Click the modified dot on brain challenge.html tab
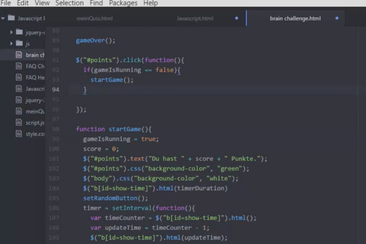The width and height of the screenshot is (366, 244). click(x=337, y=18)
